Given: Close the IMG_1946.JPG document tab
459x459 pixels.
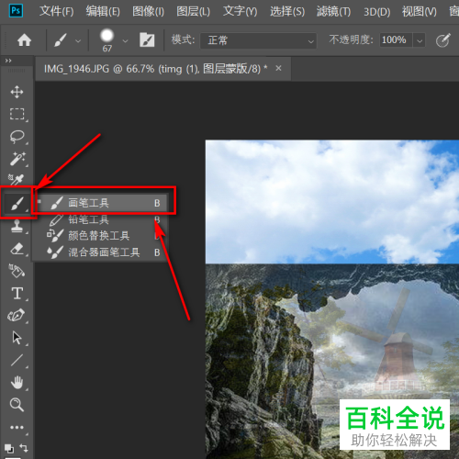Looking at the screenshot, I should click(278, 68).
